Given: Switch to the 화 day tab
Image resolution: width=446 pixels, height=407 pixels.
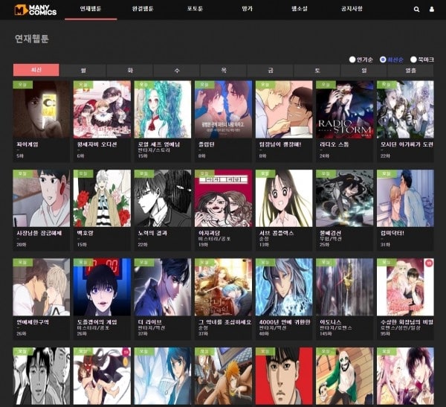Looking at the screenshot, I should click(x=130, y=71).
